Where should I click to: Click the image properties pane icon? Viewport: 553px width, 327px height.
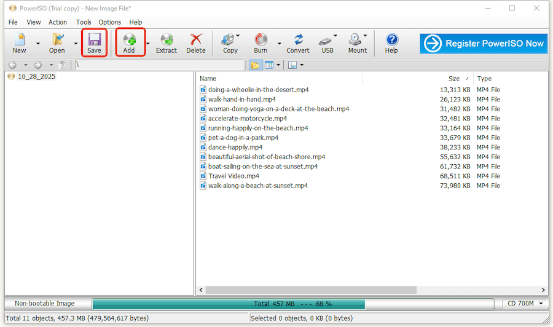[x=292, y=65]
